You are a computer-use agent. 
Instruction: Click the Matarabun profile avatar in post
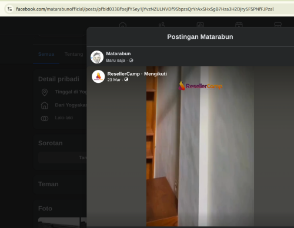pyautogui.click(x=97, y=57)
